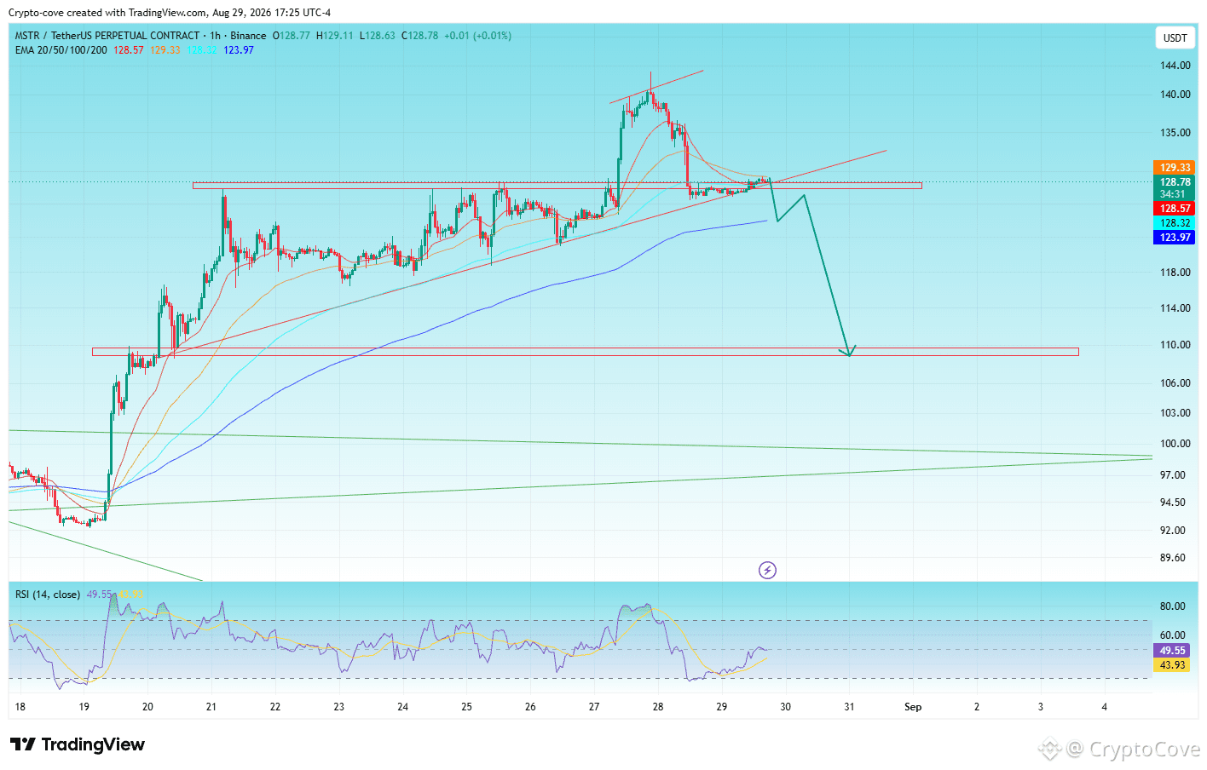The image size is (1207, 770).
Task: Open the USDT currency selector
Action: pyautogui.click(x=1175, y=37)
